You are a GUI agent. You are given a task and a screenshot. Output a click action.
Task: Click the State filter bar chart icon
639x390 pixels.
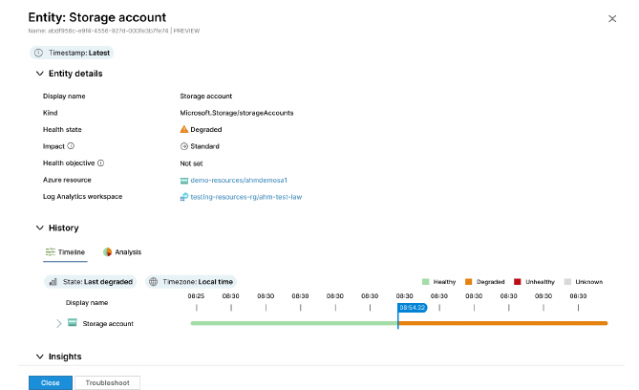point(53,282)
